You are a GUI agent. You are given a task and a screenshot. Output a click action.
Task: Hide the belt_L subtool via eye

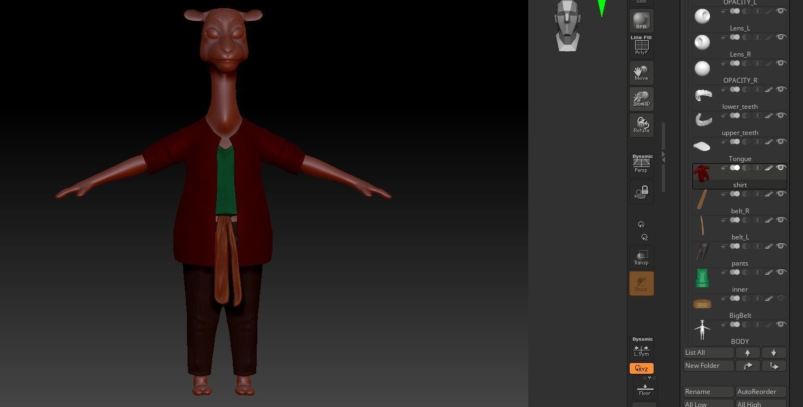click(781, 220)
